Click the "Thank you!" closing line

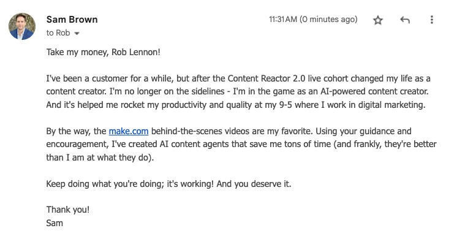pyautogui.click(x=68, y=210)
